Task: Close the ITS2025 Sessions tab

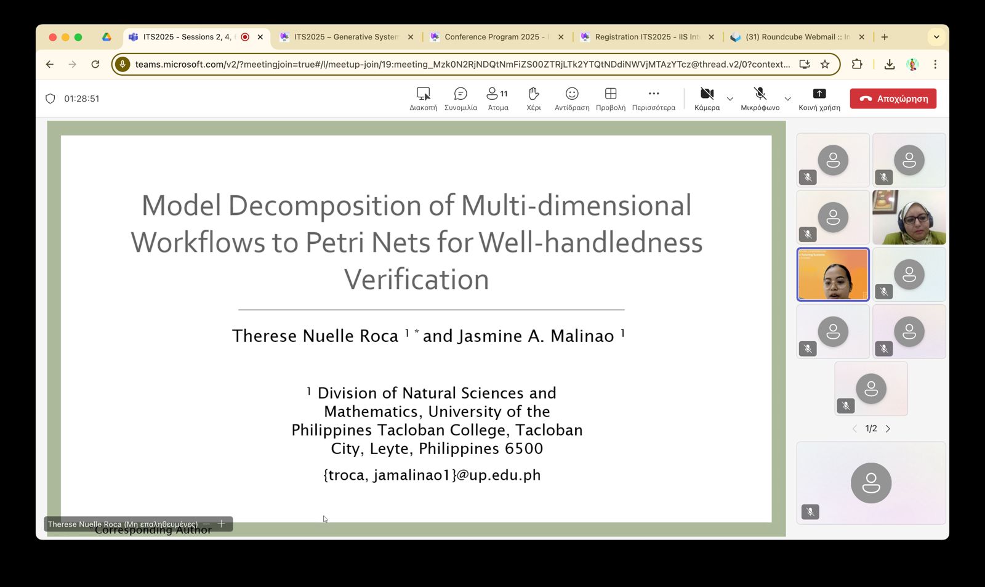Action: point(260,37)
